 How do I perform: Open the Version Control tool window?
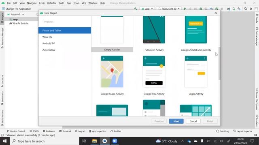click(x=16, y=131)
